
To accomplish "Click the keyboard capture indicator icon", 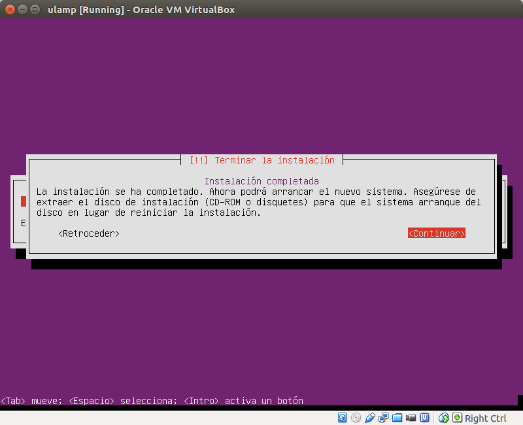I will [456, 417].
